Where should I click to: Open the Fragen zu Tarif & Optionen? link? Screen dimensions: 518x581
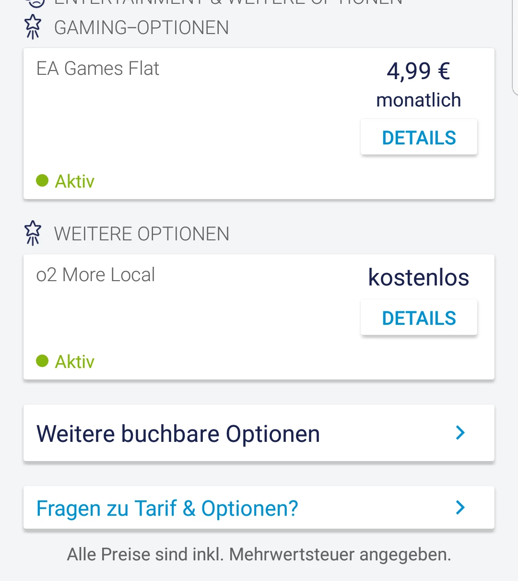click(167, 509)
